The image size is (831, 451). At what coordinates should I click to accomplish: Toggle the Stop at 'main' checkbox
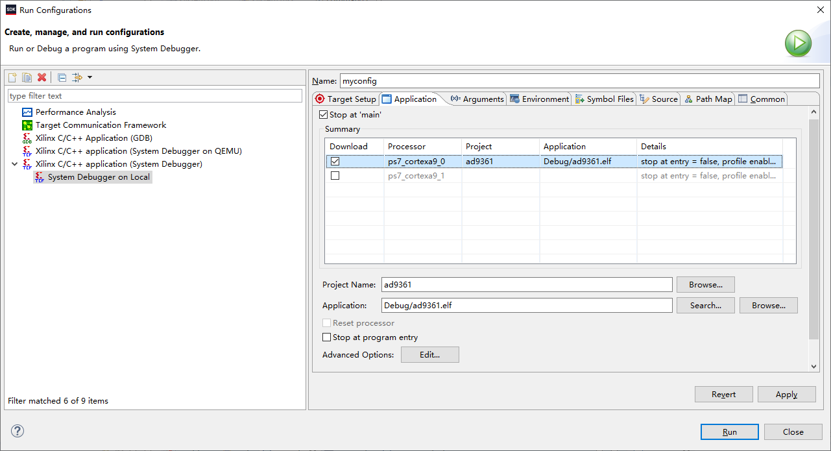point(324,115)
